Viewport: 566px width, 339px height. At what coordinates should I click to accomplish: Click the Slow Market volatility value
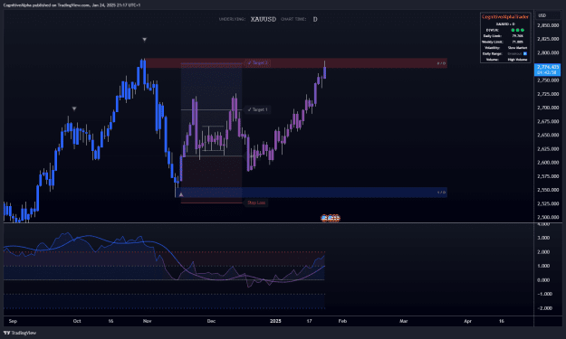coord(517,48)
